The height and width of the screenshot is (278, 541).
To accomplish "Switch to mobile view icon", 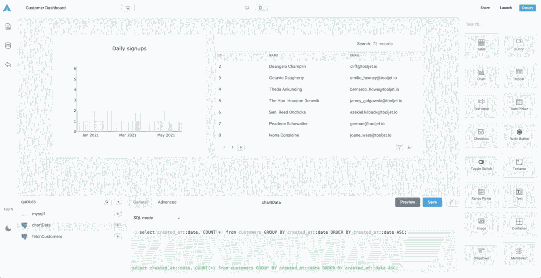I will point(260,8).
